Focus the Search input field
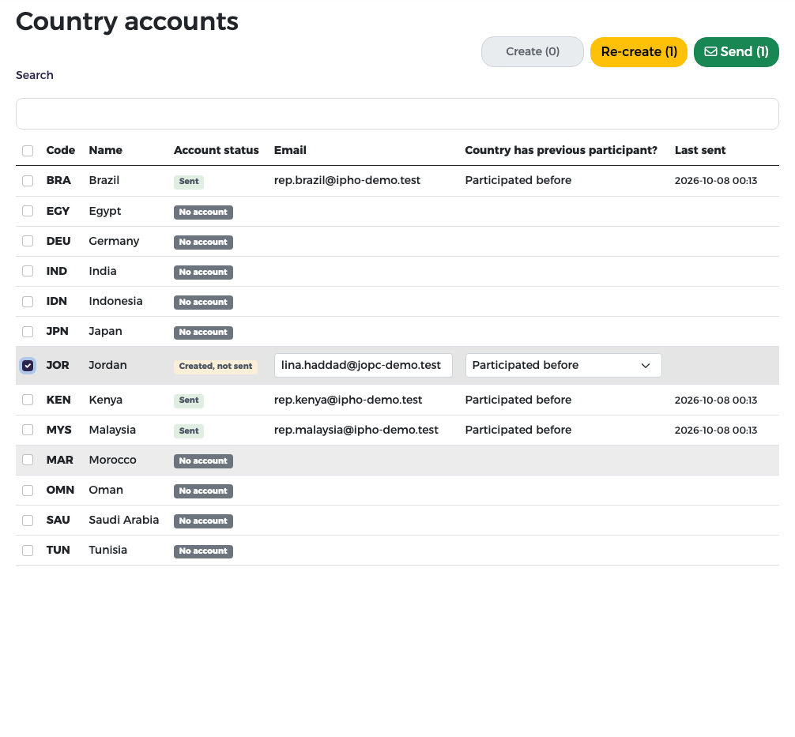 click(x=397, y=114)
